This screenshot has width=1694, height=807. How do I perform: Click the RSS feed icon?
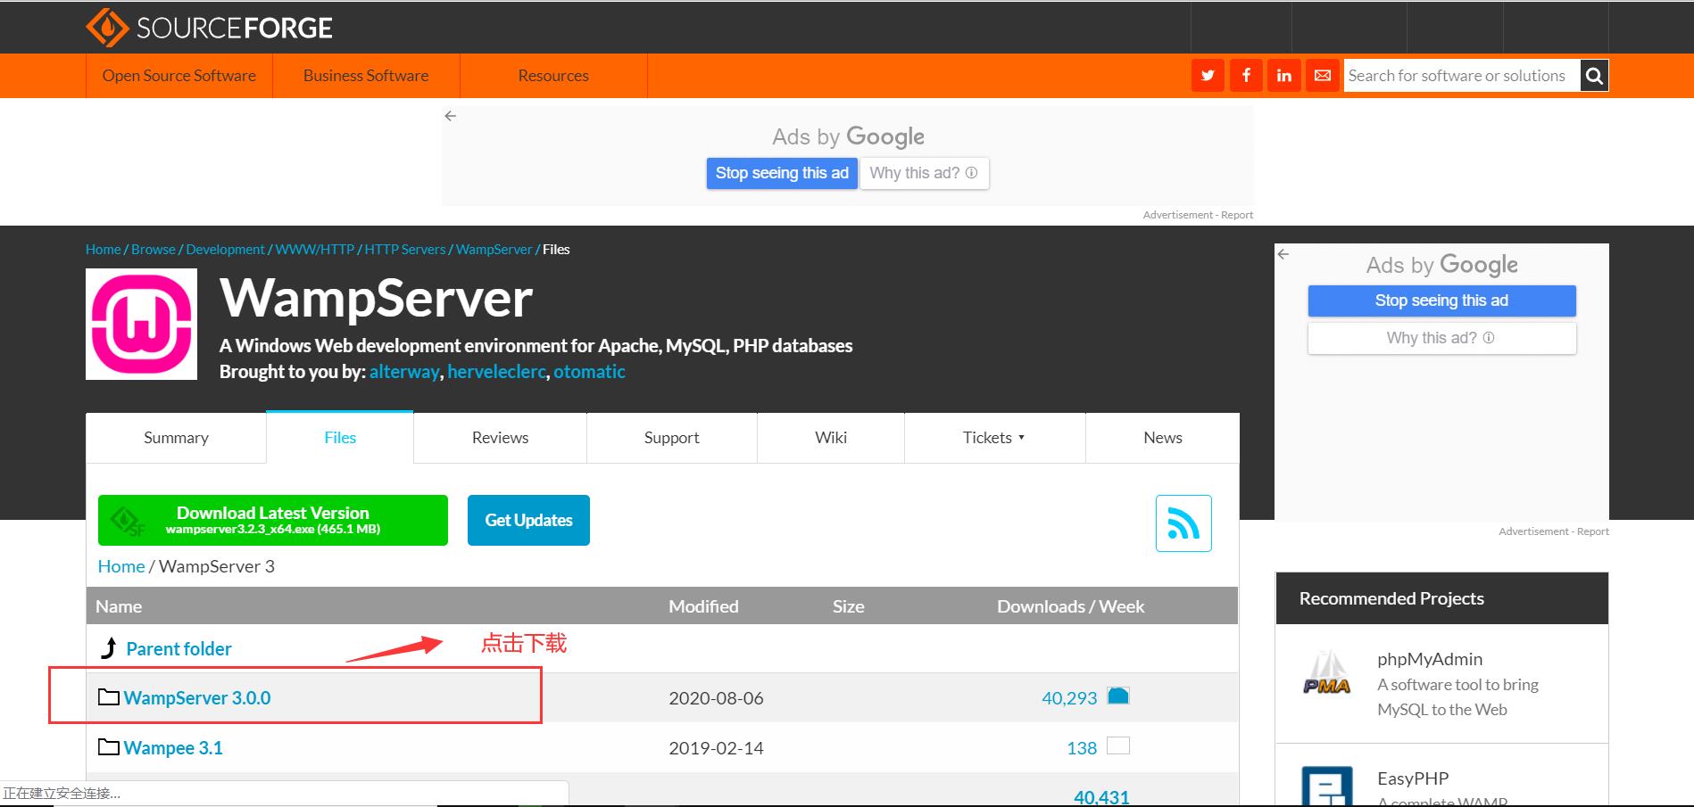click(1183, 523)
